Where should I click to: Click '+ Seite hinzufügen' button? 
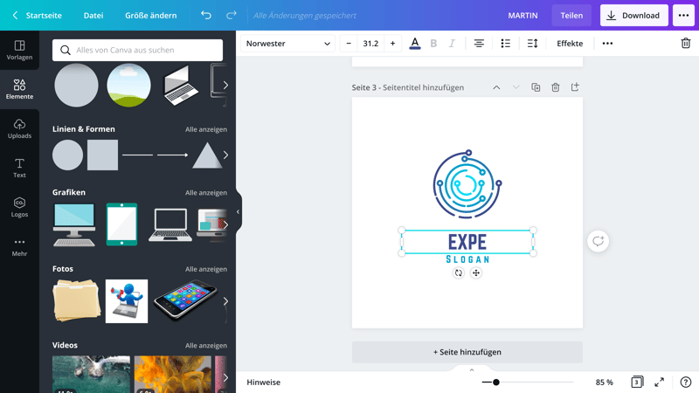click(467, 352)
